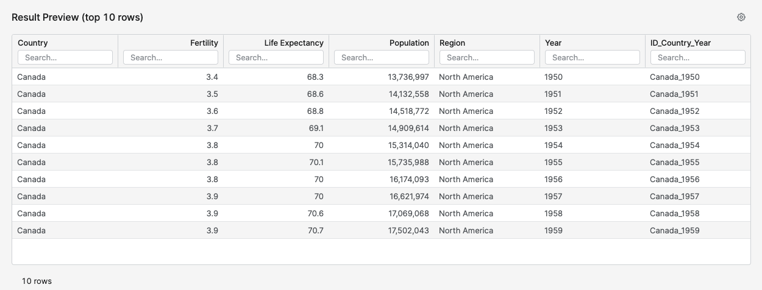762x290 pixels.
Task: Sort by the Country column header
Action: coord(33,43)
